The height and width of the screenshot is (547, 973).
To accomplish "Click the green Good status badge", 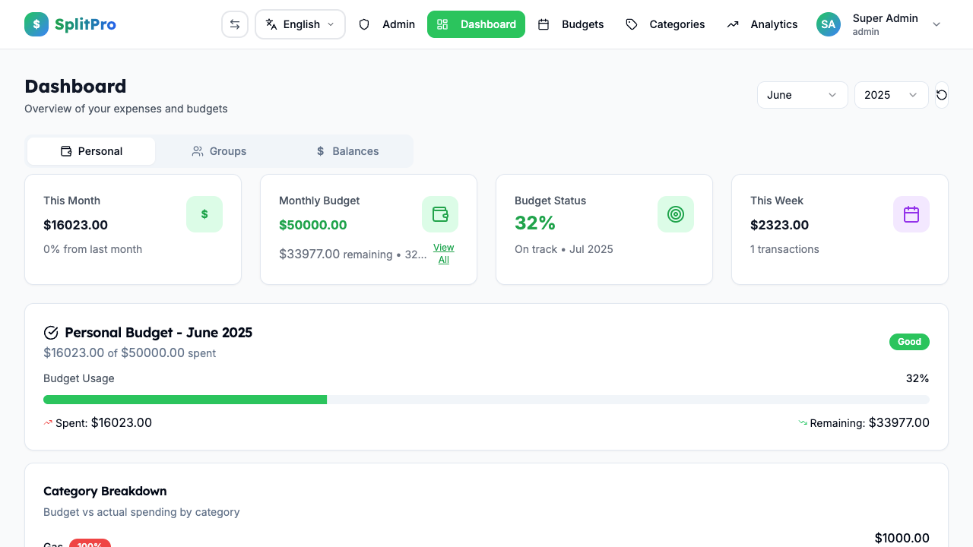I will 909,341.
